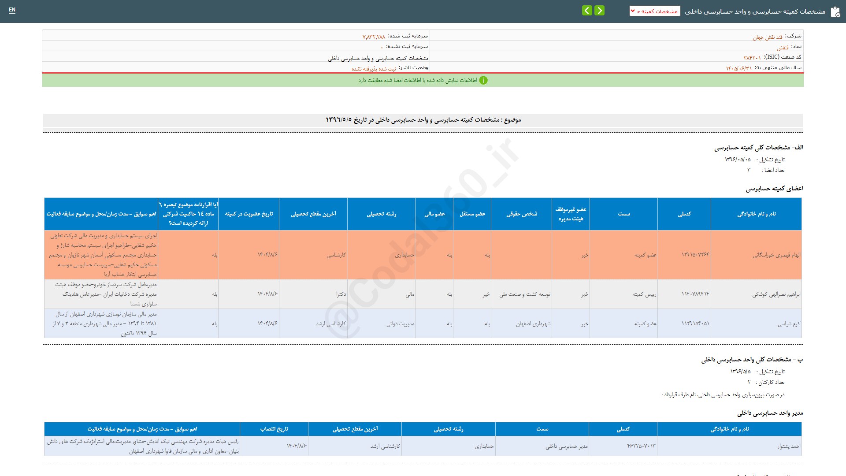Click the green right arrow navigation button
846x476 pixels.
599,11
